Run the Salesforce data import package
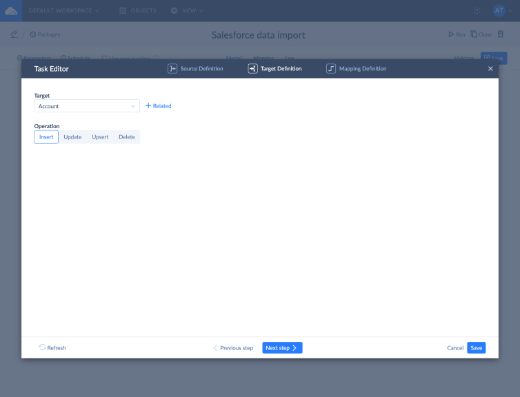The image size is (520, 397). pos(457,34)
